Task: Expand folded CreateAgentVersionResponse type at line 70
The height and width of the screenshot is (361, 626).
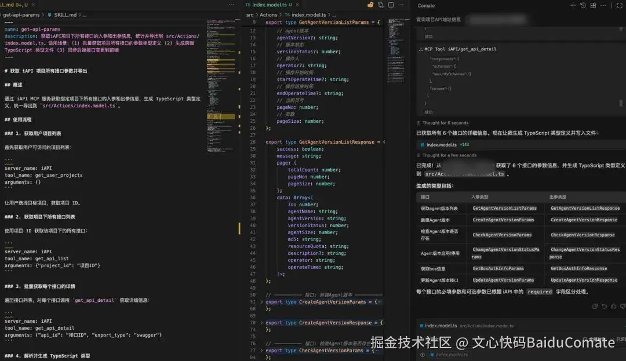Action: click(261, 323)
